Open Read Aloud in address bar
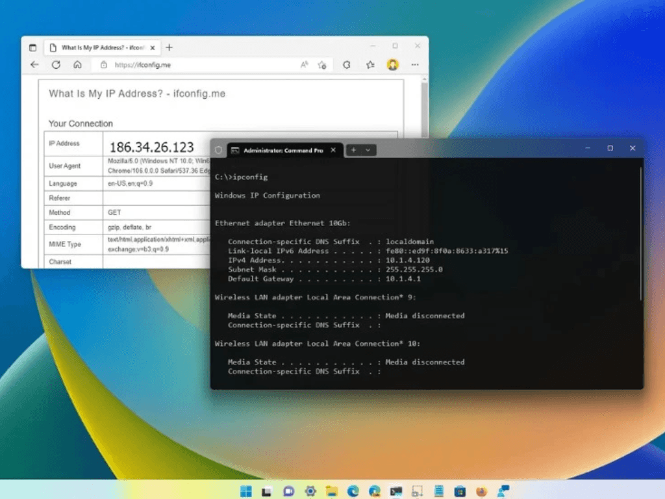 coord(304,65)
